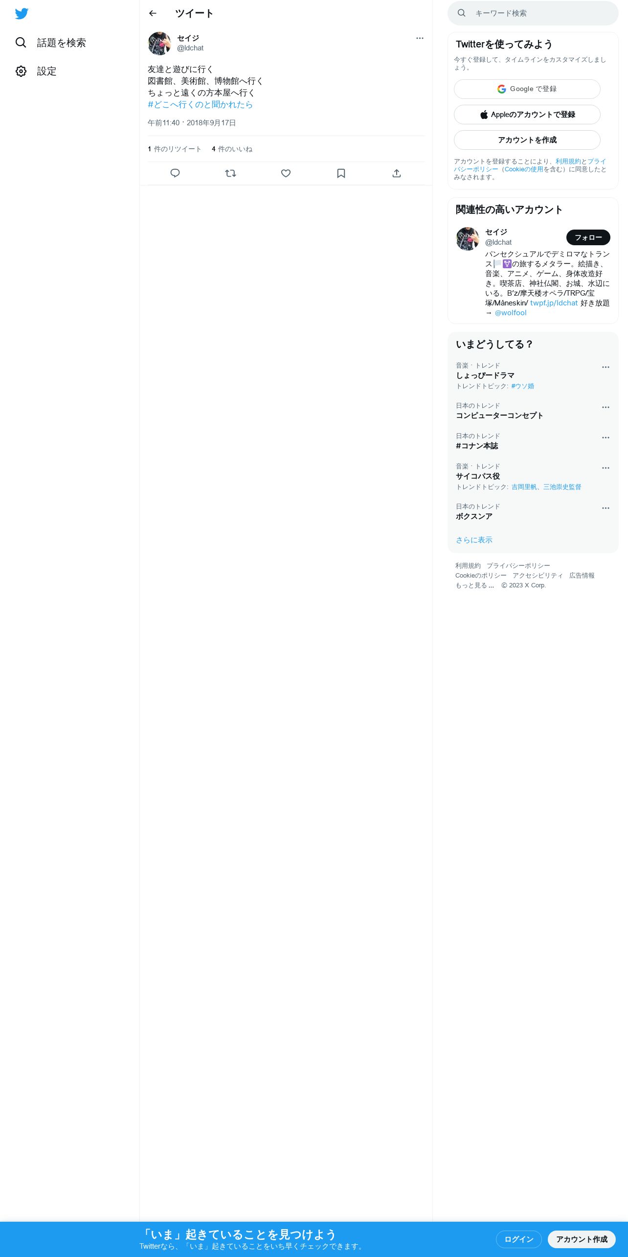The image size is (628, 1257).
Task: Open options for しょっぴードラマ trend
Action: tap(606, 367)
